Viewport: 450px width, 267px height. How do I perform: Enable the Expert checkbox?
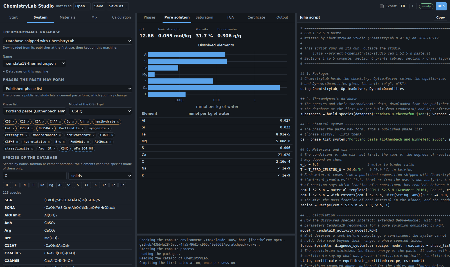pos(382,6)
